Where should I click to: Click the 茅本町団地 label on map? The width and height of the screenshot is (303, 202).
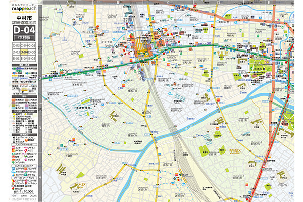84,108
